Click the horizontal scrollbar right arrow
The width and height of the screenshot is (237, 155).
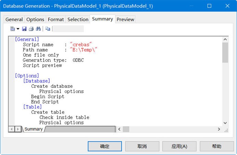click(x=219, y=129)
